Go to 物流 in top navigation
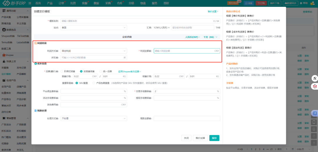Screen dimensions: 318x152 pyautogui.click(x=143, y=3)
